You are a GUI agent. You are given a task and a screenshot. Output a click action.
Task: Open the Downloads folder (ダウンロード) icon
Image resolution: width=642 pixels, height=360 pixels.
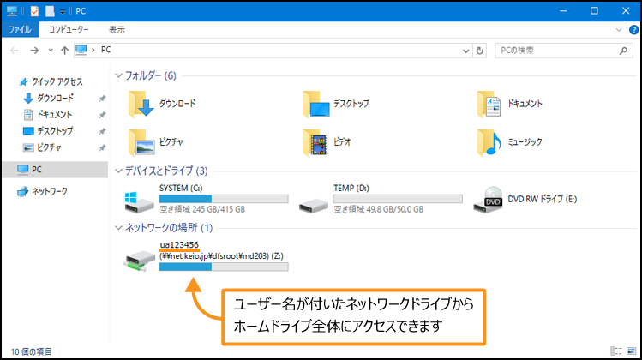click(x=141, y=104)
